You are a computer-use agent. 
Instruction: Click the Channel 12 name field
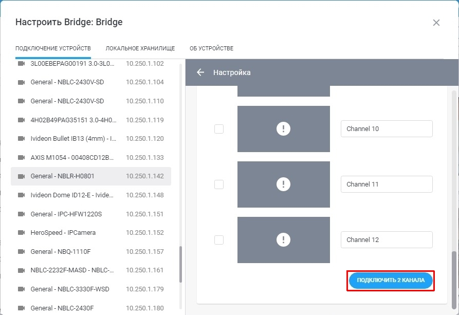point(387,239)
